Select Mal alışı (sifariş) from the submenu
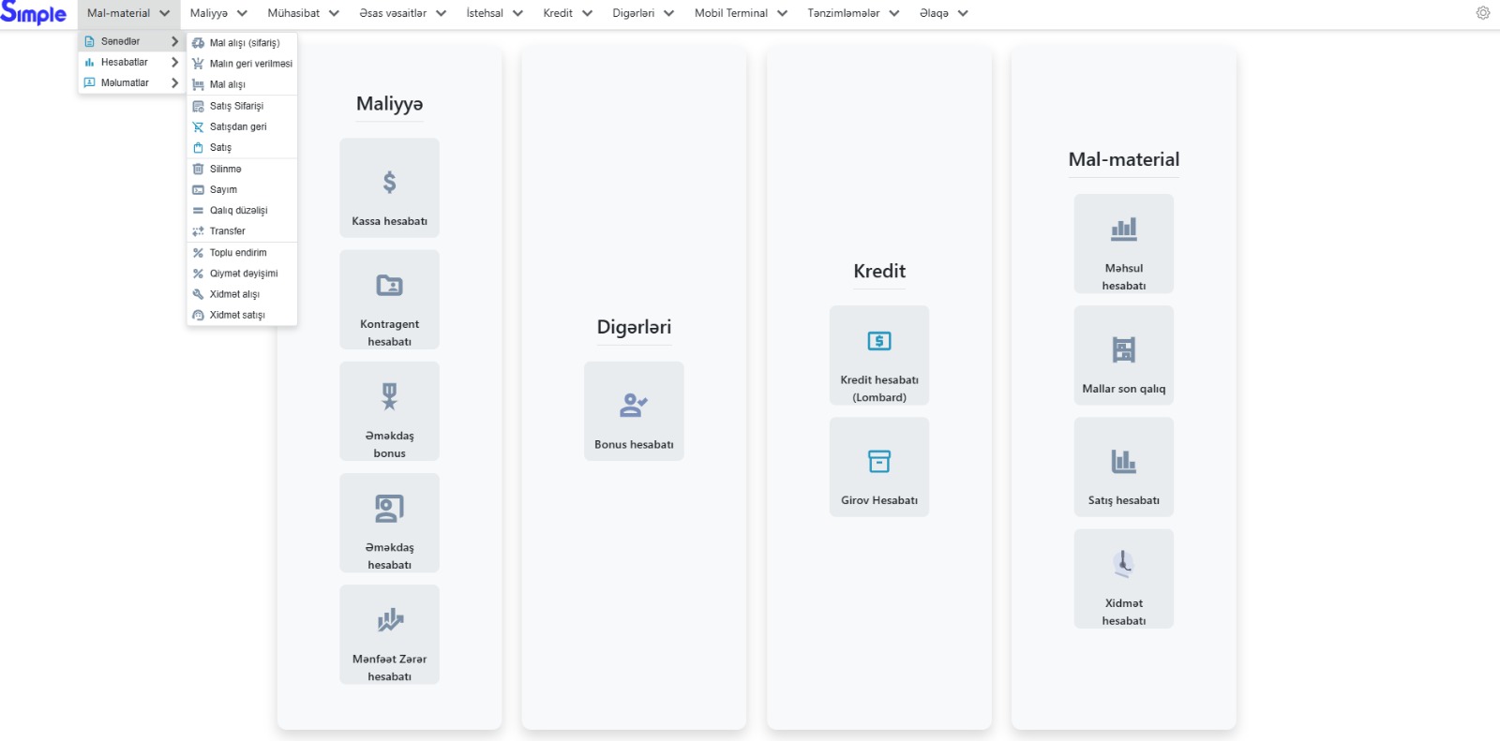 tap(244, 43)
